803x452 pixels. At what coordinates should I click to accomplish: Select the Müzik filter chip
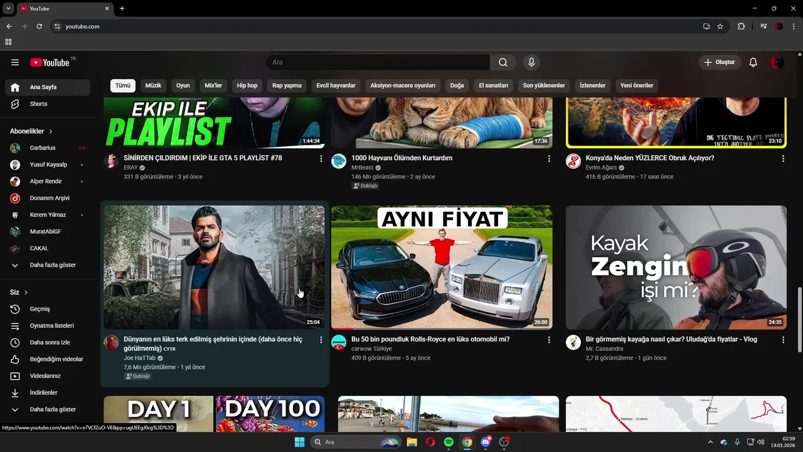pos(153,85)
